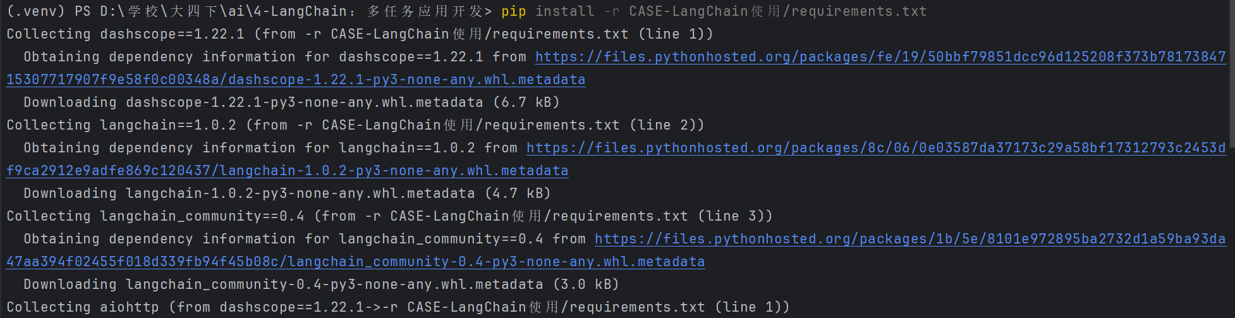Click the 'Collecting langchain==1.0.2' line
This screenshot has height=318, width=1235.
coord(355,125)
